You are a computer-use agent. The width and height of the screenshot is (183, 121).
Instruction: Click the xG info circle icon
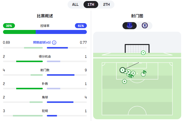point(54,43)
